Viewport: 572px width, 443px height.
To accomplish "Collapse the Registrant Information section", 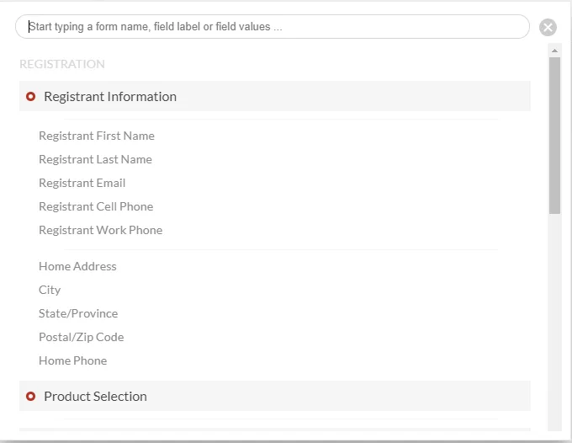I will [x=275, y=96].
